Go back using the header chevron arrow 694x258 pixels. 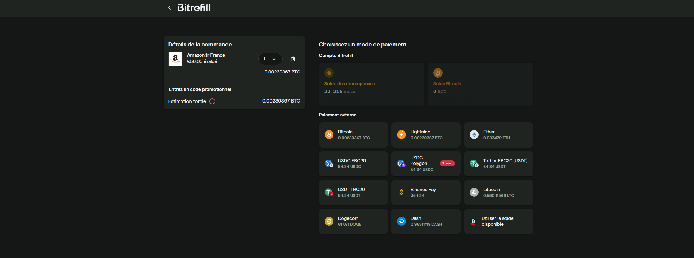170,8
